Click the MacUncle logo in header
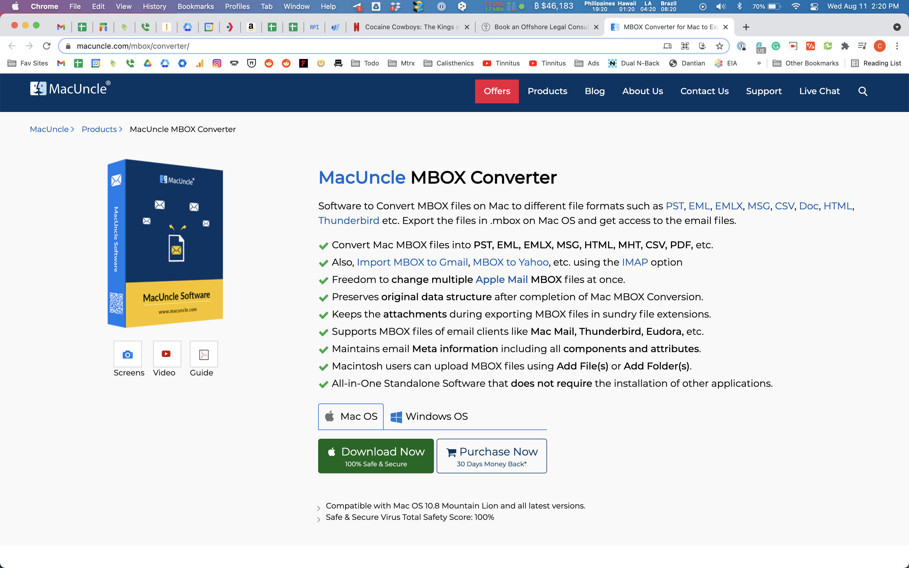 tap(70, 89)
